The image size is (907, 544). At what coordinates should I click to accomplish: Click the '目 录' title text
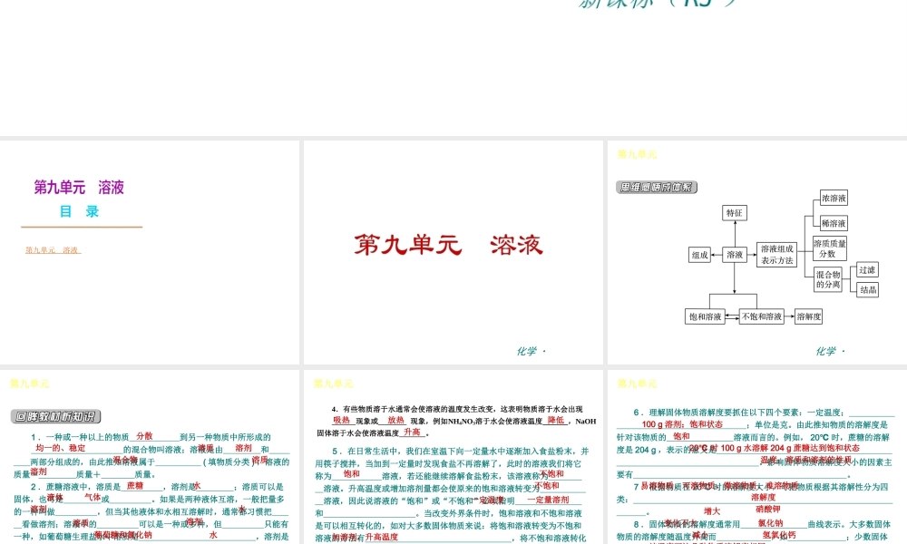click(79, 211)
